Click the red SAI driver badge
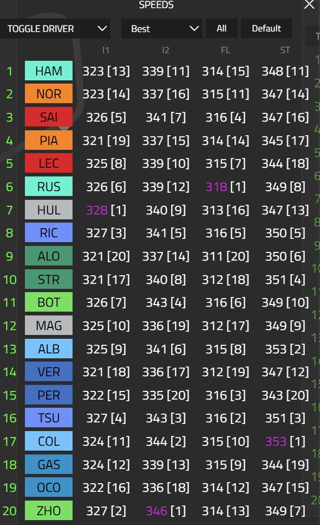Screen dimensions: 320x525 click(49, 117)
